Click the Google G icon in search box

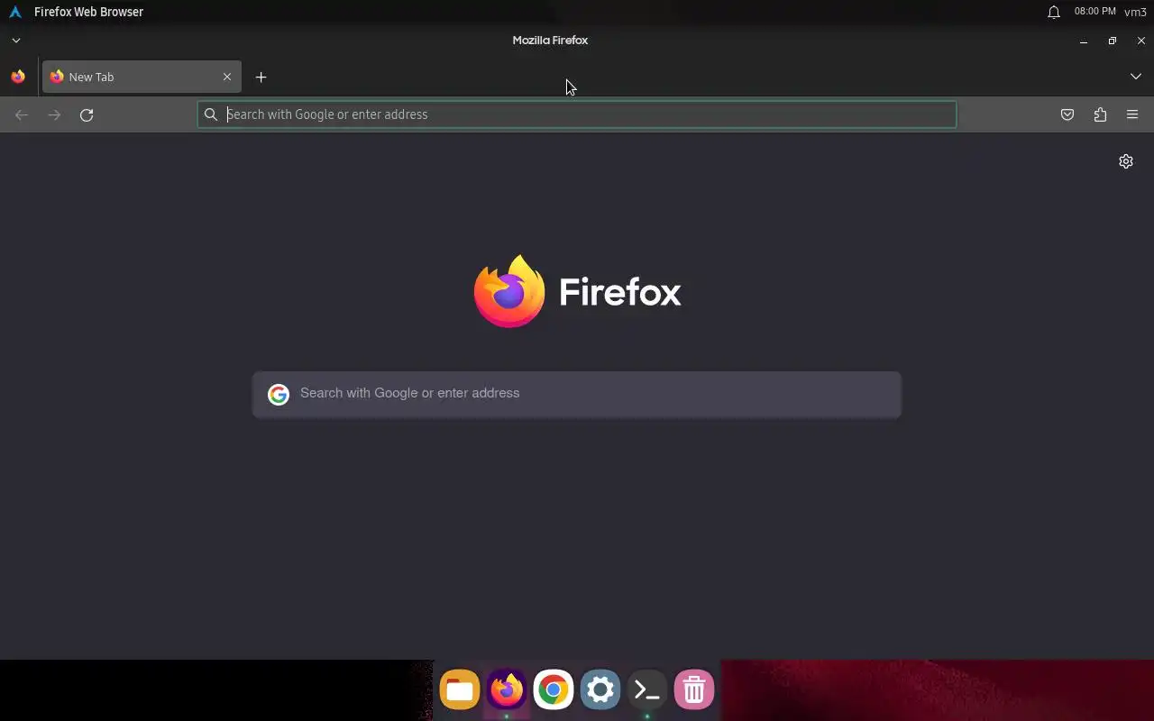click(279, 394)
